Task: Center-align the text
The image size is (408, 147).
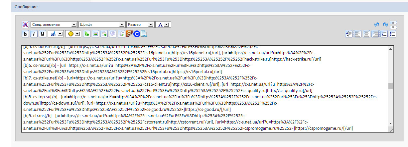Action: pyautogui.click(x=366, y=34)
